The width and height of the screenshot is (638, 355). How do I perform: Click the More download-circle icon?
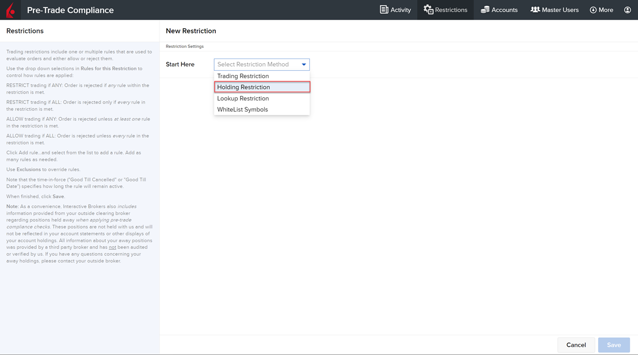point(593,10)
